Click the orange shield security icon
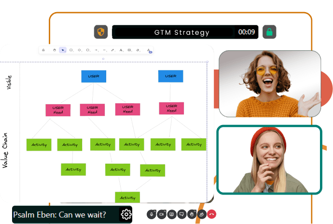This screenshot has height=224, width=333. (x=101, y=32)
